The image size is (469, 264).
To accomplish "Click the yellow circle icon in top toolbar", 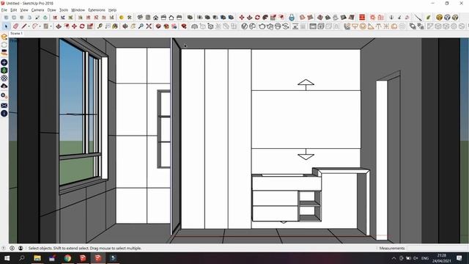I will click(121, 18).
